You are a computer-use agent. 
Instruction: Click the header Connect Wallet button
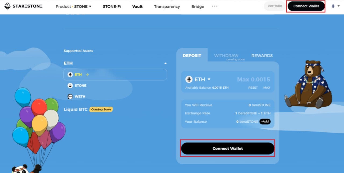(306, 6)
